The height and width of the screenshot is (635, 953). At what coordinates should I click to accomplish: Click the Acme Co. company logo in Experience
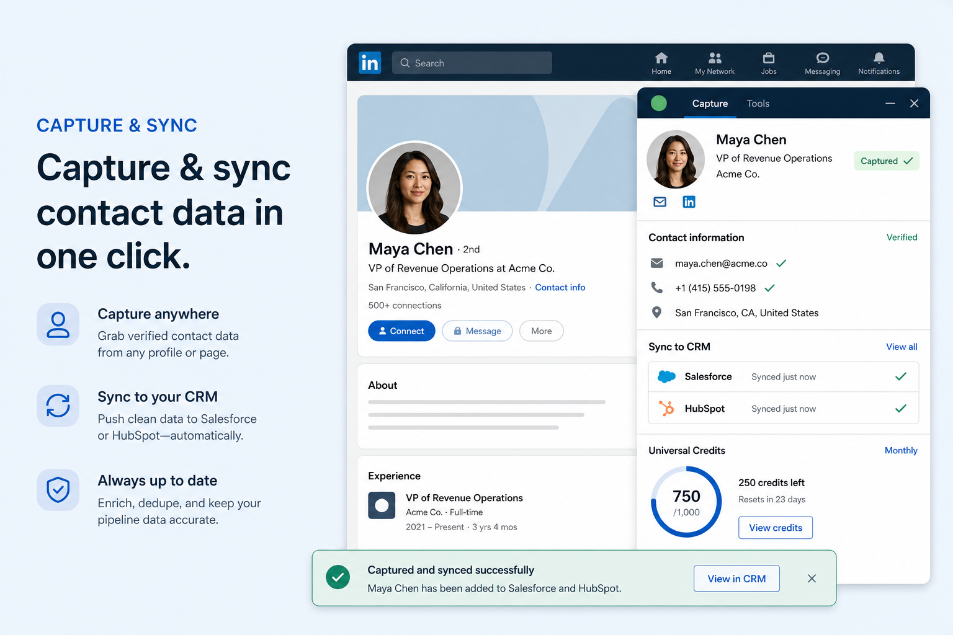pyautogui.click(x=382, y=505)
